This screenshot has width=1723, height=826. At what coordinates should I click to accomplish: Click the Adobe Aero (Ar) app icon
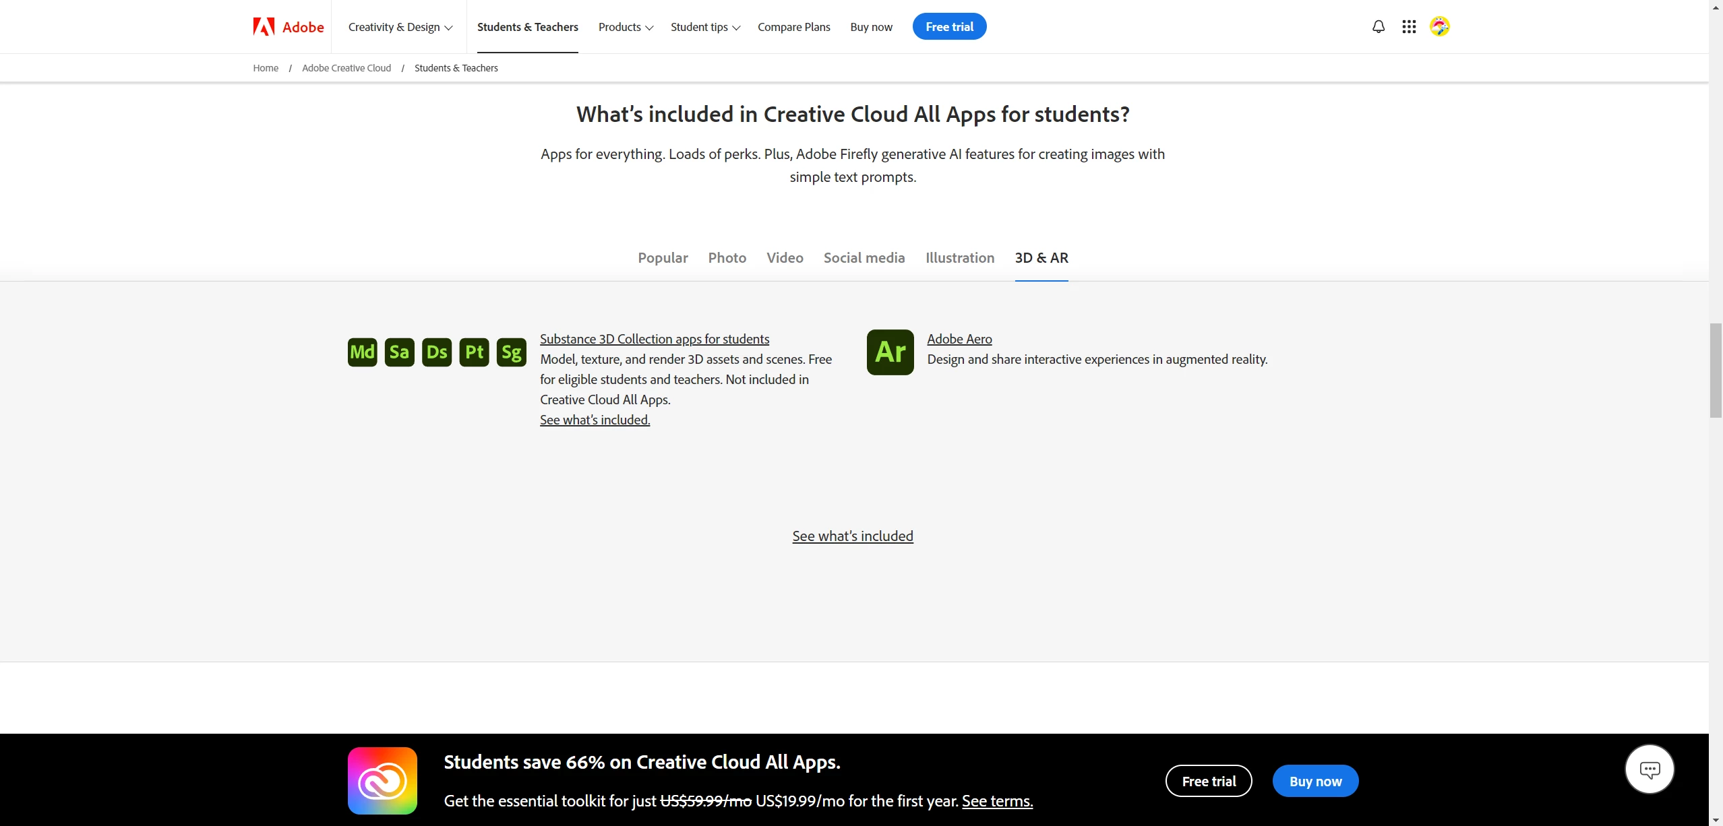coord(890,352)
